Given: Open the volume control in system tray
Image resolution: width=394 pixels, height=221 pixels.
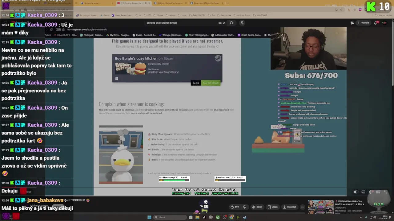Looking at the screenshot, I should coord(375,217).
